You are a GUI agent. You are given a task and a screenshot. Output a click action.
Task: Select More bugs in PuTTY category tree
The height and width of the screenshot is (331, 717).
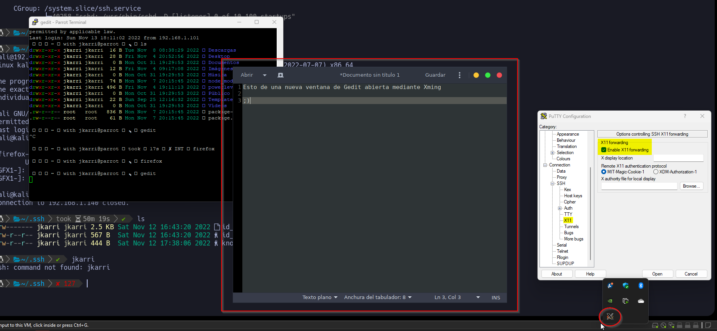573,239
